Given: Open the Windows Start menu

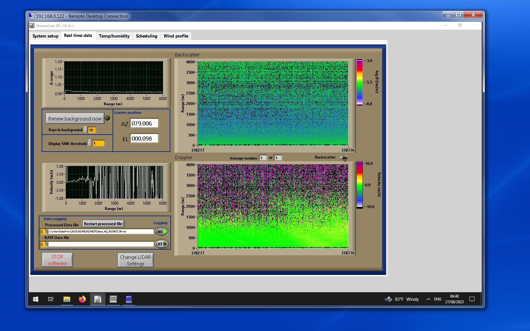Looking at the screenshot, I should point(36,299).
